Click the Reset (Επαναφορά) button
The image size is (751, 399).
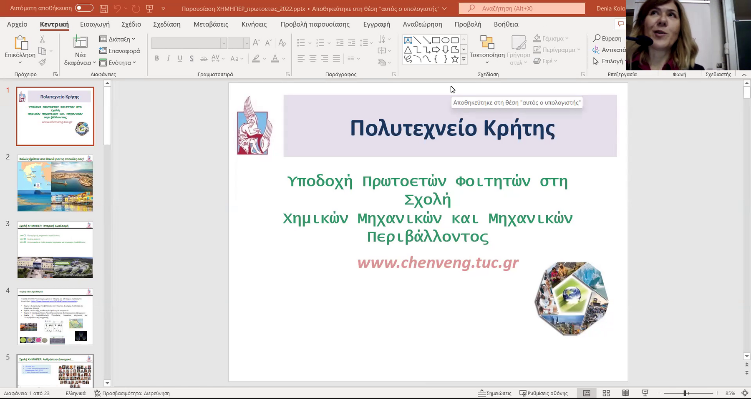tap(120, 51)
